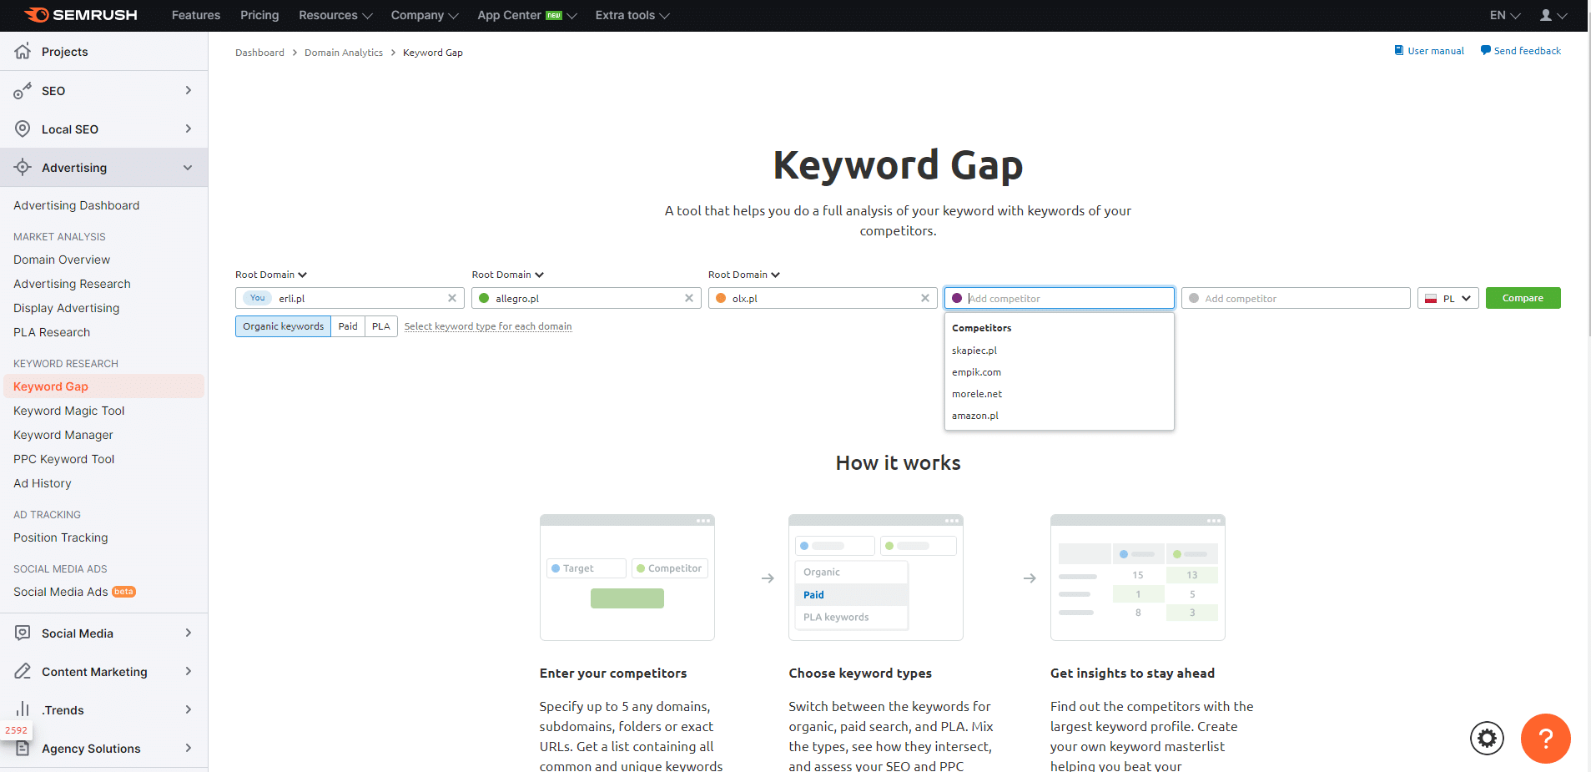Open the App Center menu
1591x772 pixels.
(x=527, y=15)
